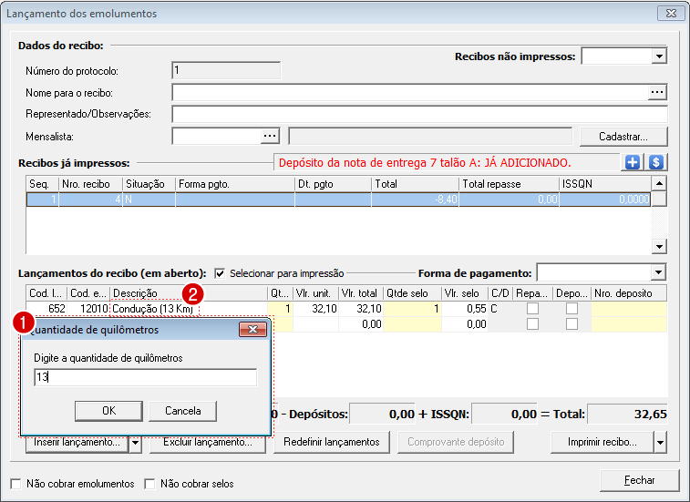Select Forma pgto. column header

235,184
